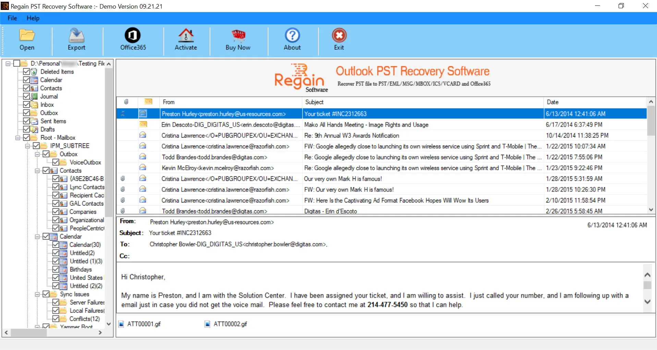Launch the Office365 export icon
The height and width of the screenshot is (350, 657).
click(x=133, y=35)
